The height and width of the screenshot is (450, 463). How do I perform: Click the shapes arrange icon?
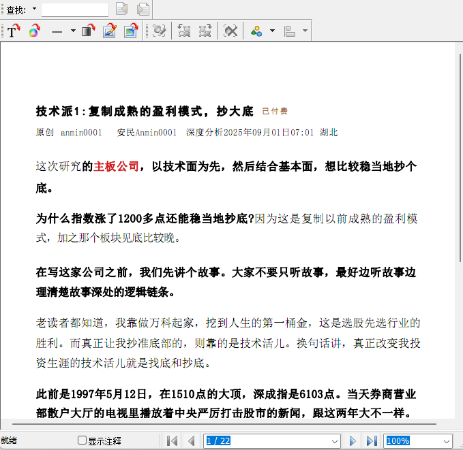256,31
